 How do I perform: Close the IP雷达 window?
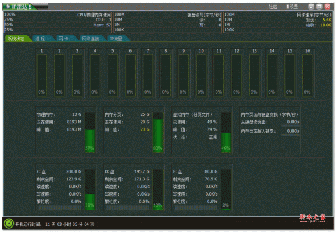(328, 7)
